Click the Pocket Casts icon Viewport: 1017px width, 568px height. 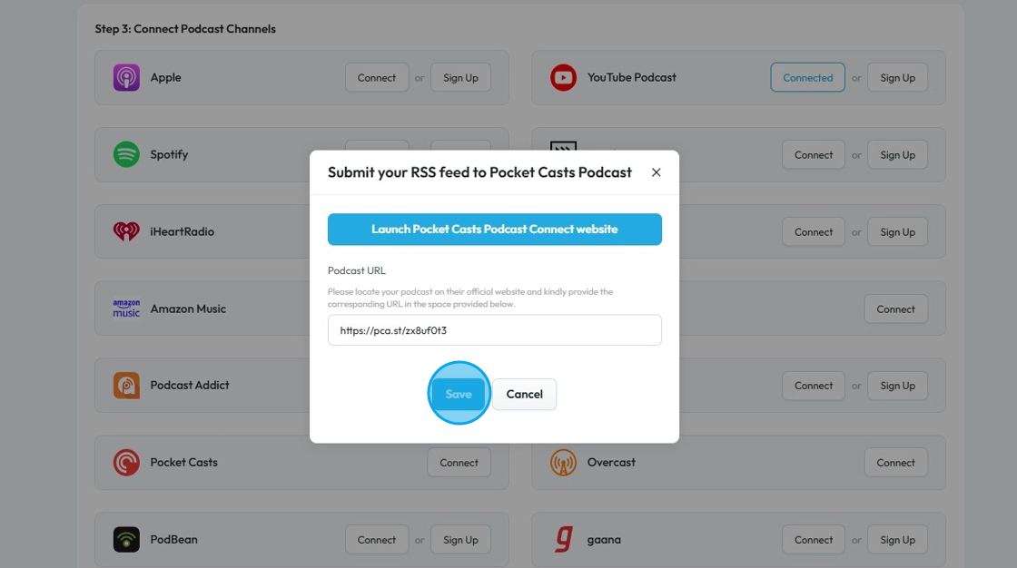(126, 463)
